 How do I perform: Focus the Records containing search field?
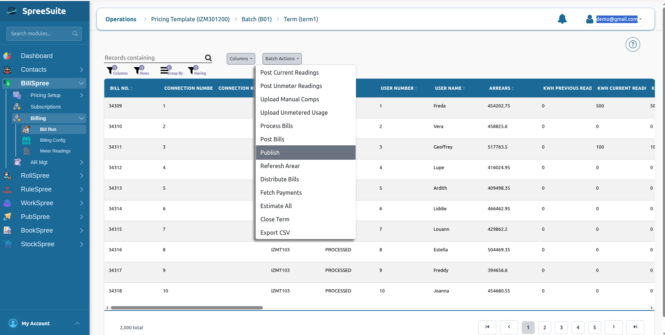pyautogui.click(x=153, y=58)
